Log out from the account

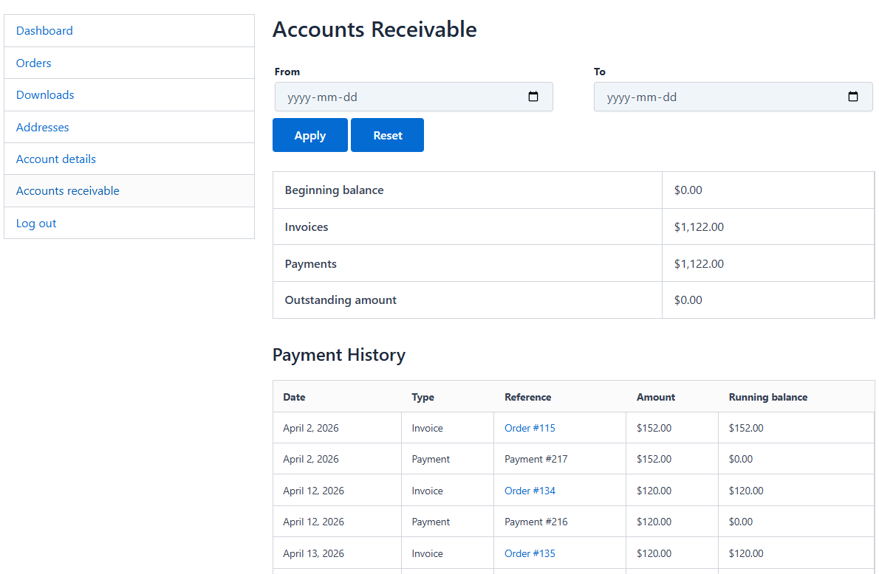36,223
